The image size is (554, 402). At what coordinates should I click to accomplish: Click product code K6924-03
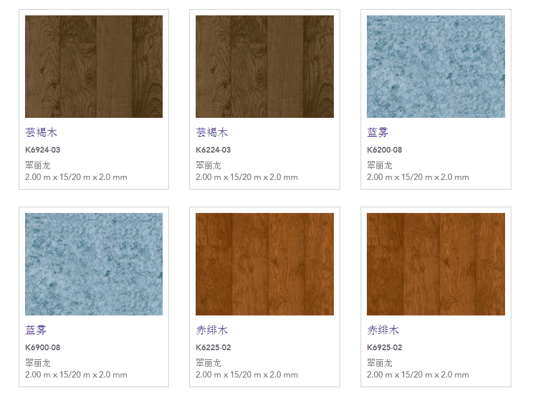point(43,150)
